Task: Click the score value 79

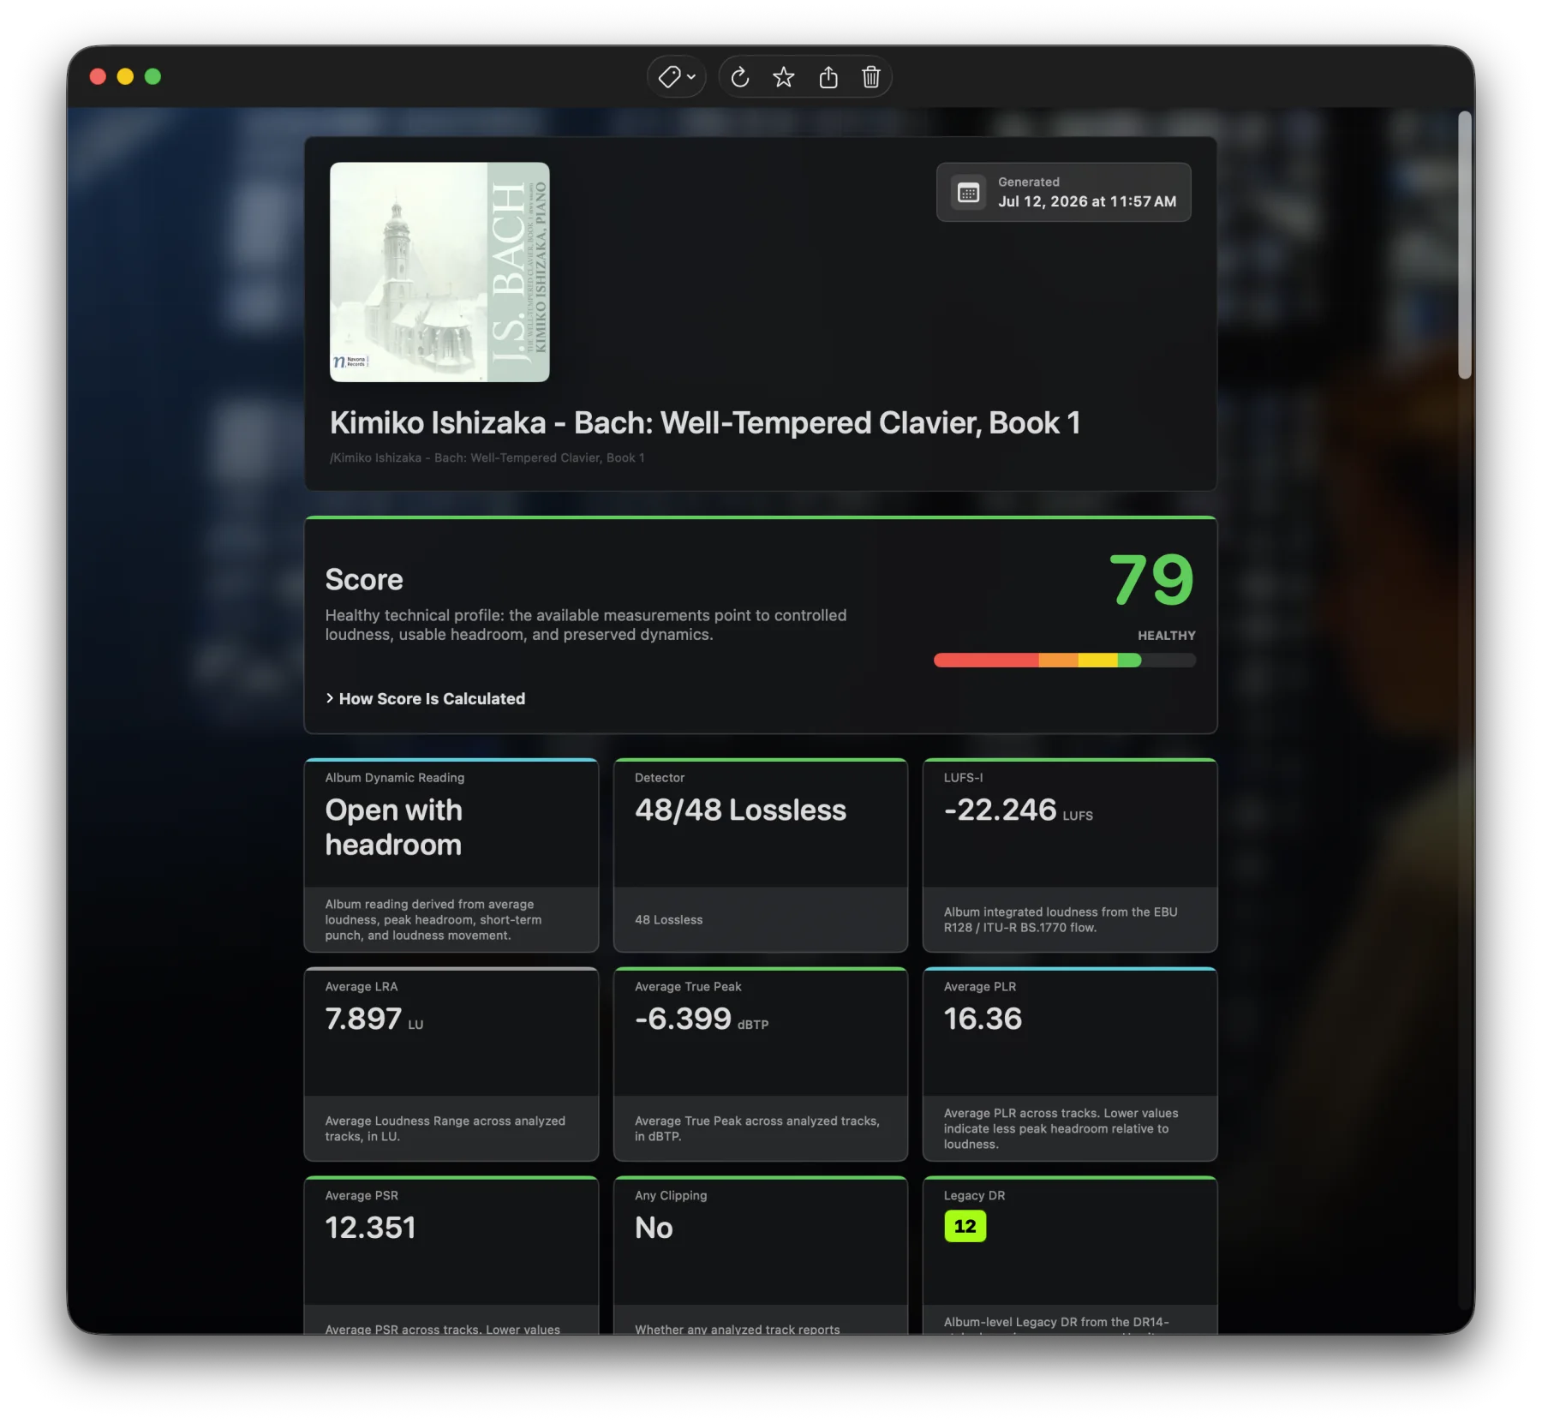Action: (x=1151, y=580)
